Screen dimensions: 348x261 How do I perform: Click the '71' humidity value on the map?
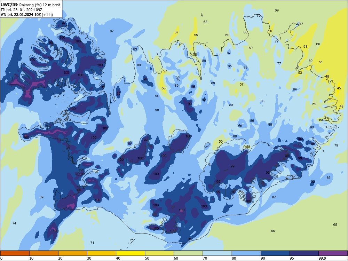pyautogui.click(x=92, y=243)
